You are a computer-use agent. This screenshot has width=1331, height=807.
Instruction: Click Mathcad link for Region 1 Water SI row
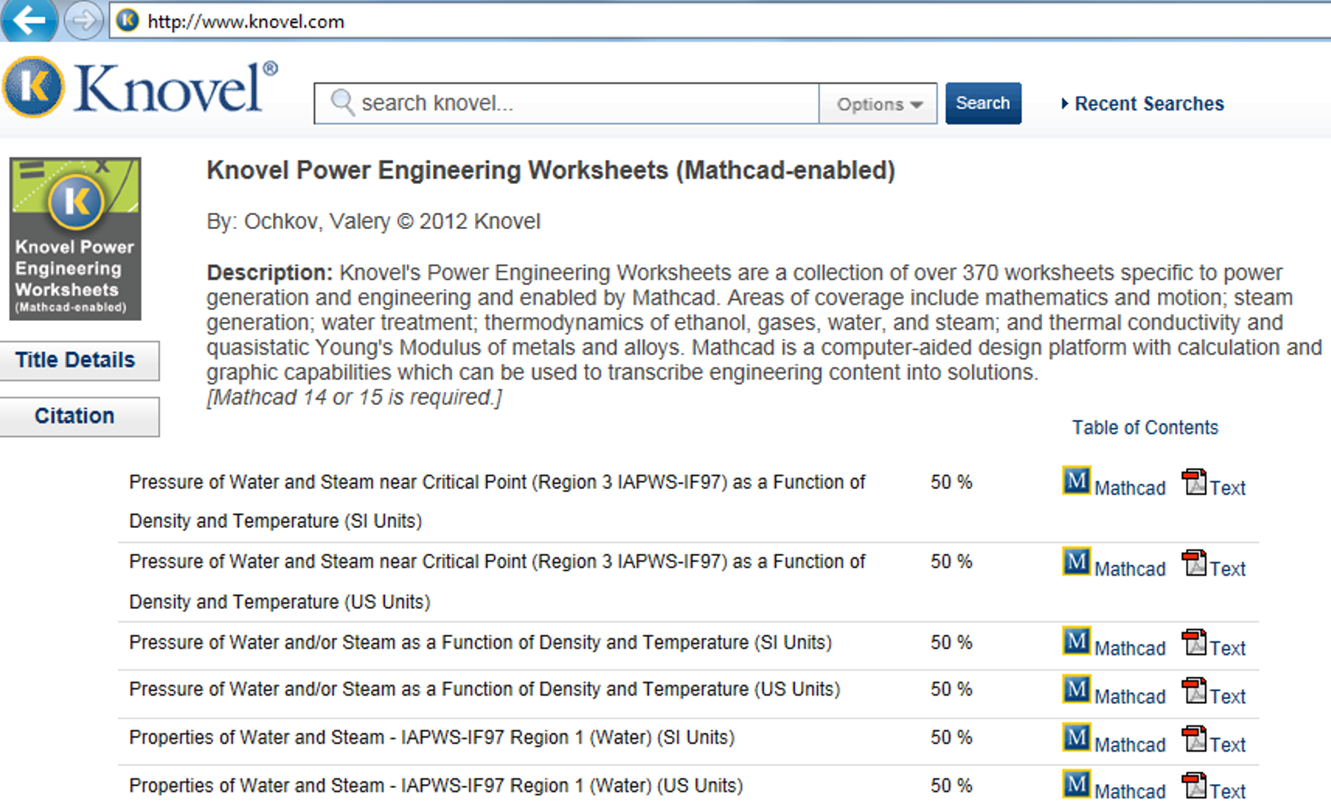tap(1130, 745)
